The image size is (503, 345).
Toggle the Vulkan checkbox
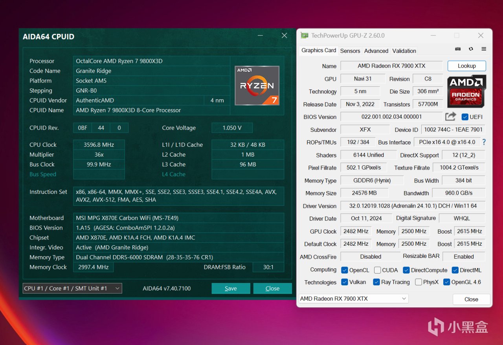point(344,282)
